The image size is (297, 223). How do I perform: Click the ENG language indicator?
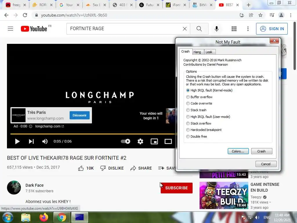pyautogui.click(x=267, y=217)
